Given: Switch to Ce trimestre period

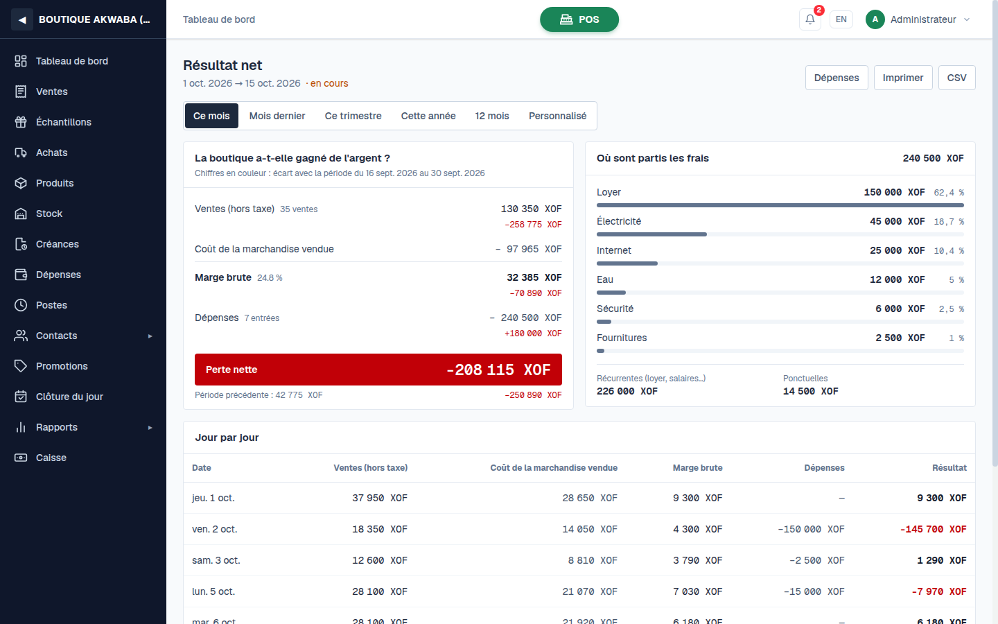Looking at the screenshot, I should coord(353,116).
